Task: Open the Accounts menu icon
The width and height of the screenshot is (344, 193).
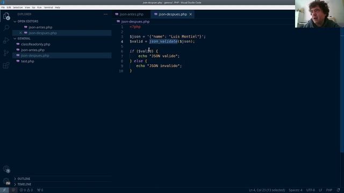Action: coord(6,169)
